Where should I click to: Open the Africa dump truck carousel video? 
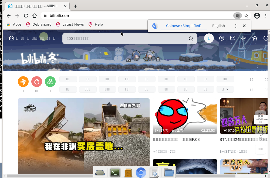[84, 136]
